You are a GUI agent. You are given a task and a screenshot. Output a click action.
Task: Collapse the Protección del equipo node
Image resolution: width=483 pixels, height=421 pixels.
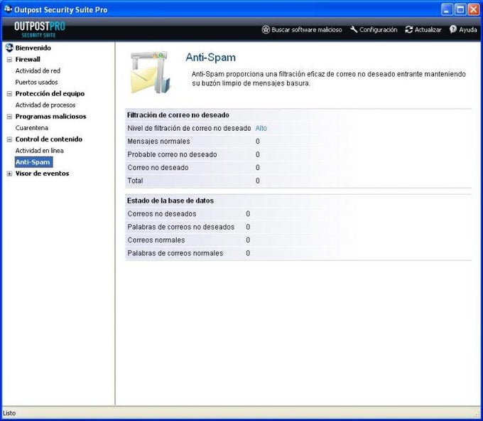tap(9, 94)
